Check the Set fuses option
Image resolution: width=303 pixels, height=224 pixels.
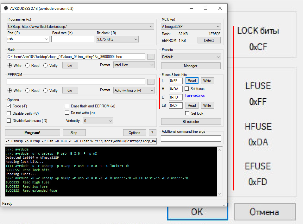click(x=187, y=89)
